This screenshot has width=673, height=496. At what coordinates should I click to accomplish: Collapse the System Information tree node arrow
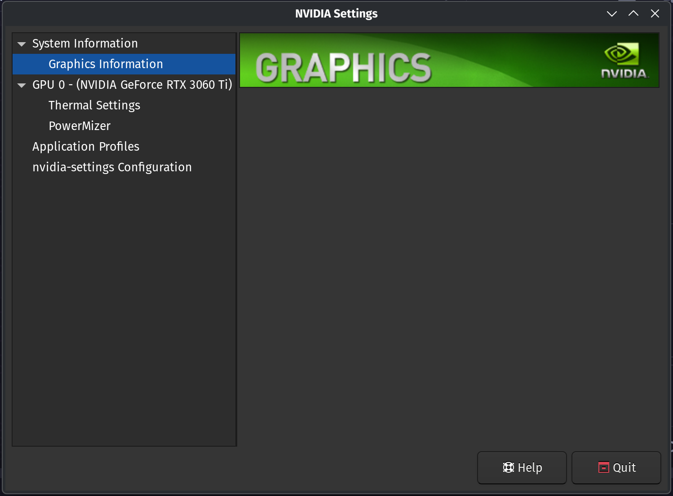pos(22,44)
